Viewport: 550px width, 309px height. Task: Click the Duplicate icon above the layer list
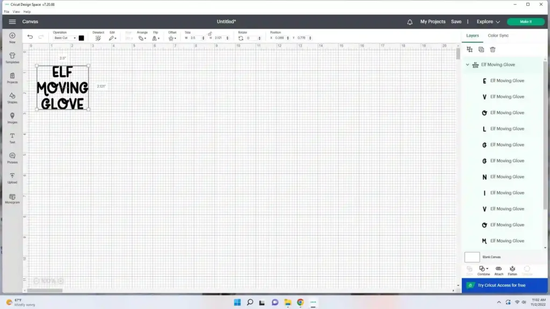(481, 49)
